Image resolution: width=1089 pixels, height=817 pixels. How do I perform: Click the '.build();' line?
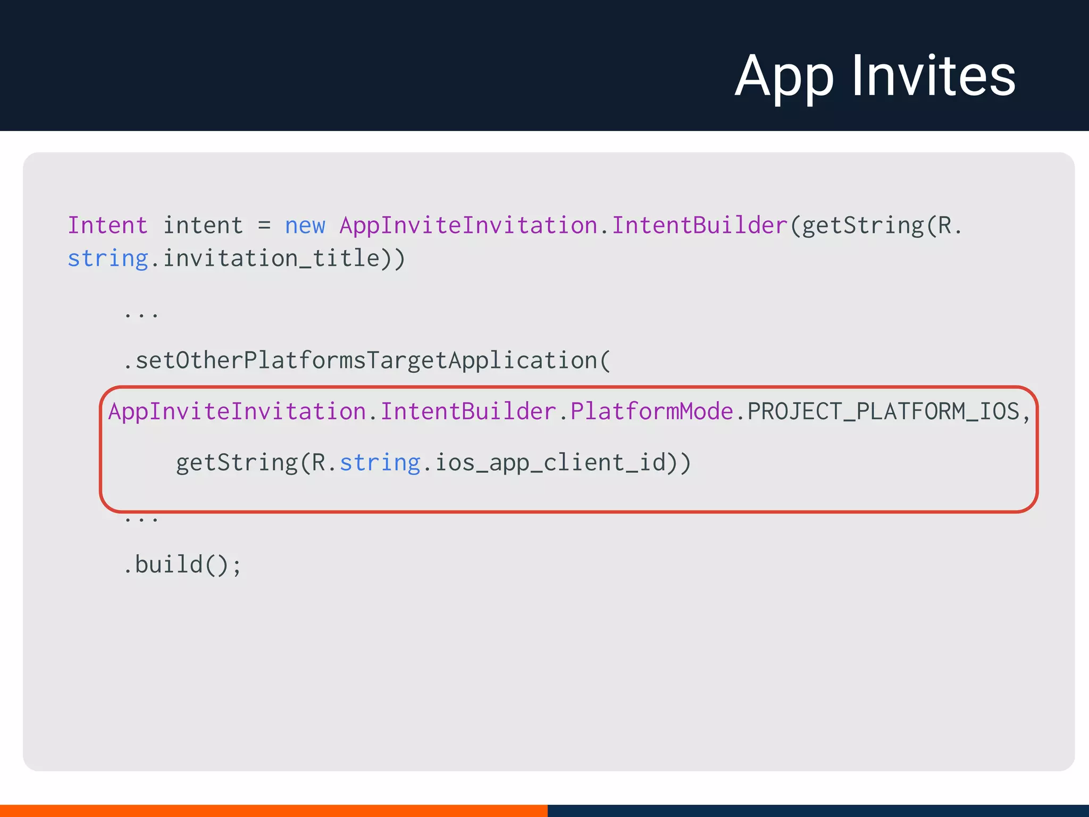[182, 565]
